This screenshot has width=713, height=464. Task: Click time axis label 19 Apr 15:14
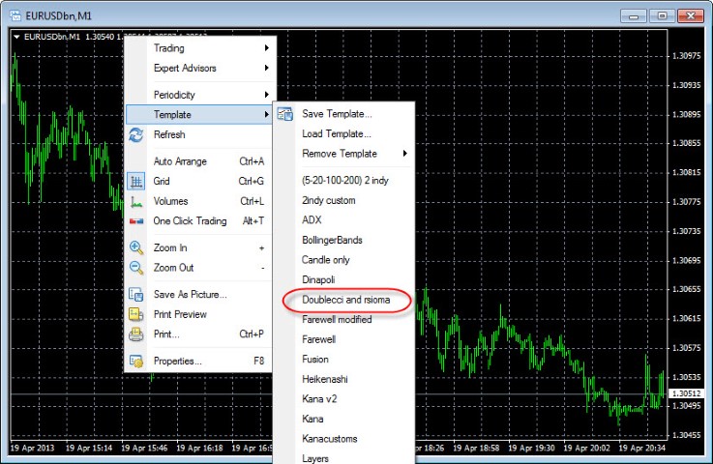(x=89, y=449)
